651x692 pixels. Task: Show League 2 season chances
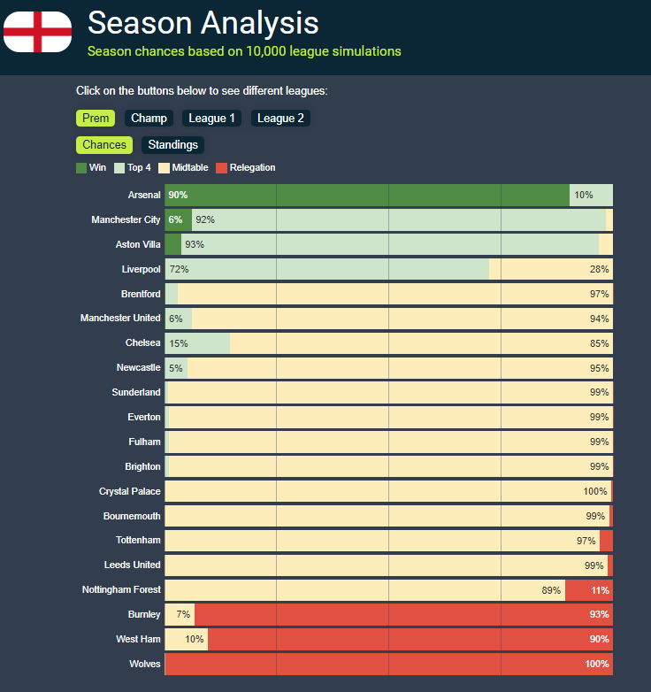click(280, 119)
